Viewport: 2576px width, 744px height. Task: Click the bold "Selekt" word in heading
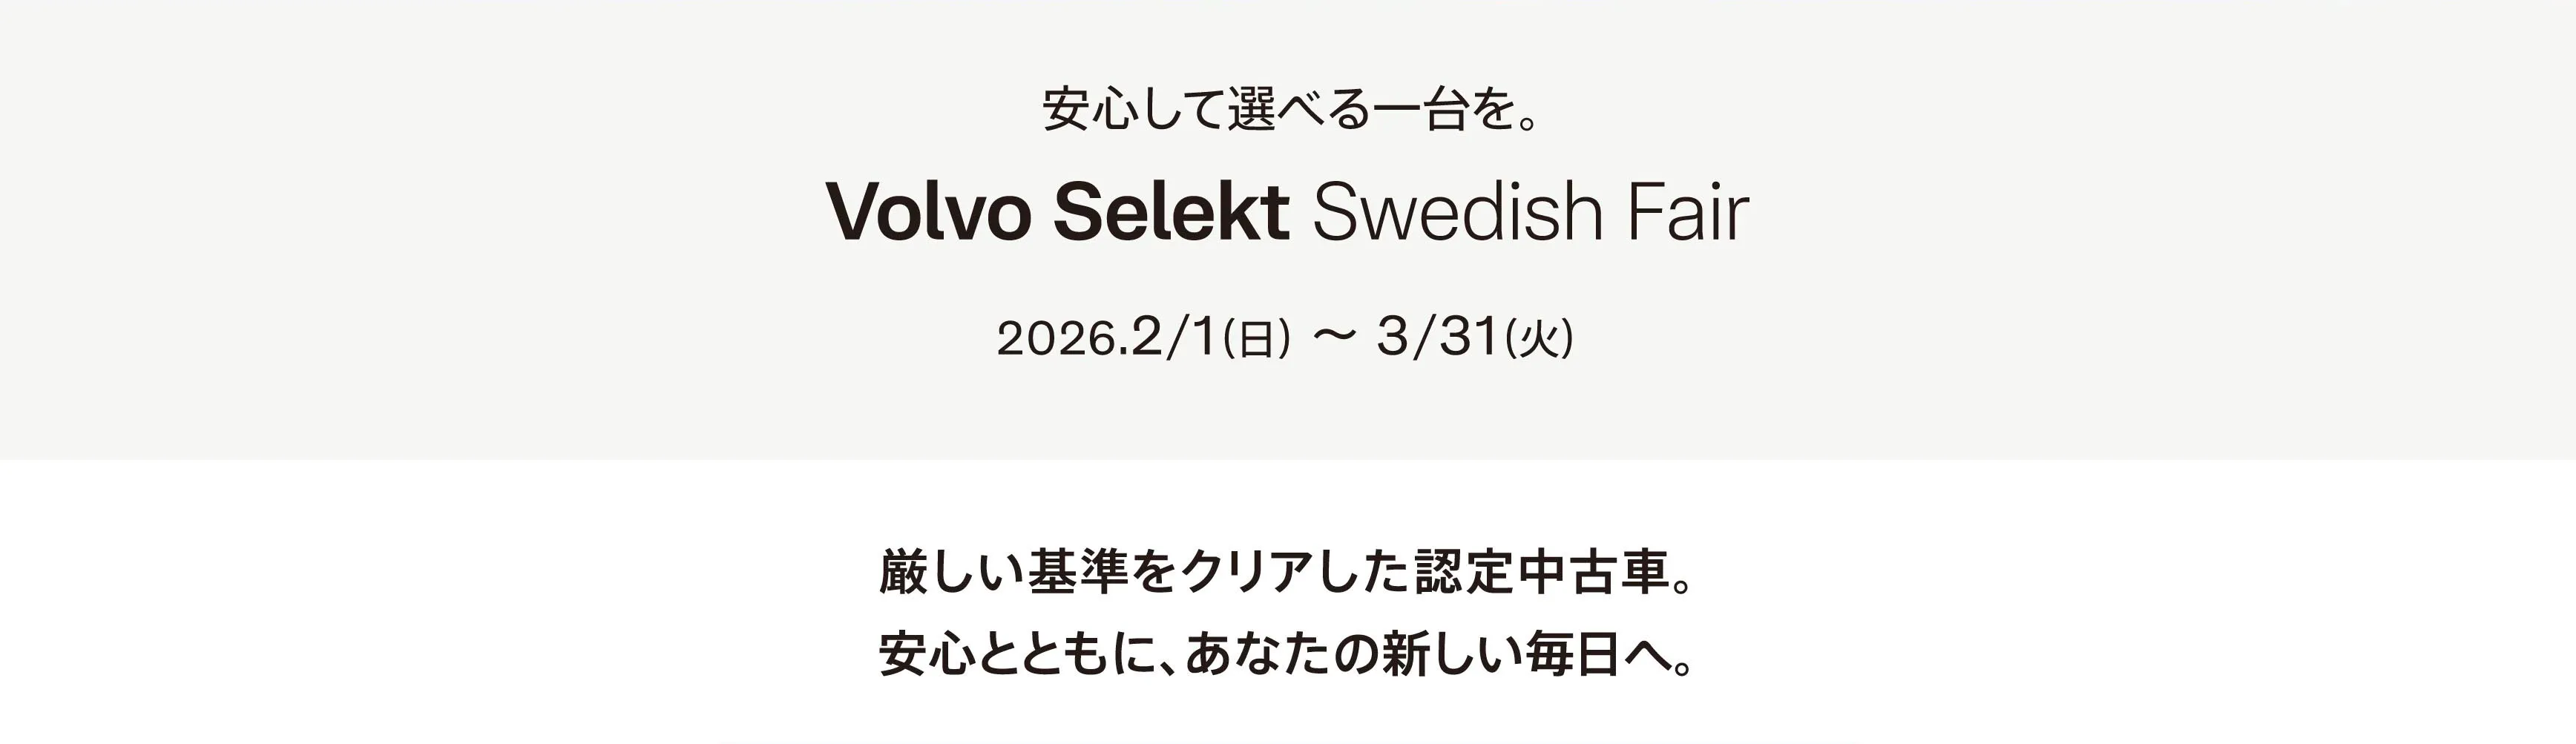pos(1171,212)
